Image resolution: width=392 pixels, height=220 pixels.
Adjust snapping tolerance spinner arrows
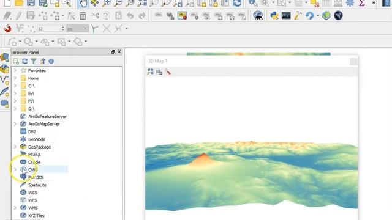tap(62, 29)
